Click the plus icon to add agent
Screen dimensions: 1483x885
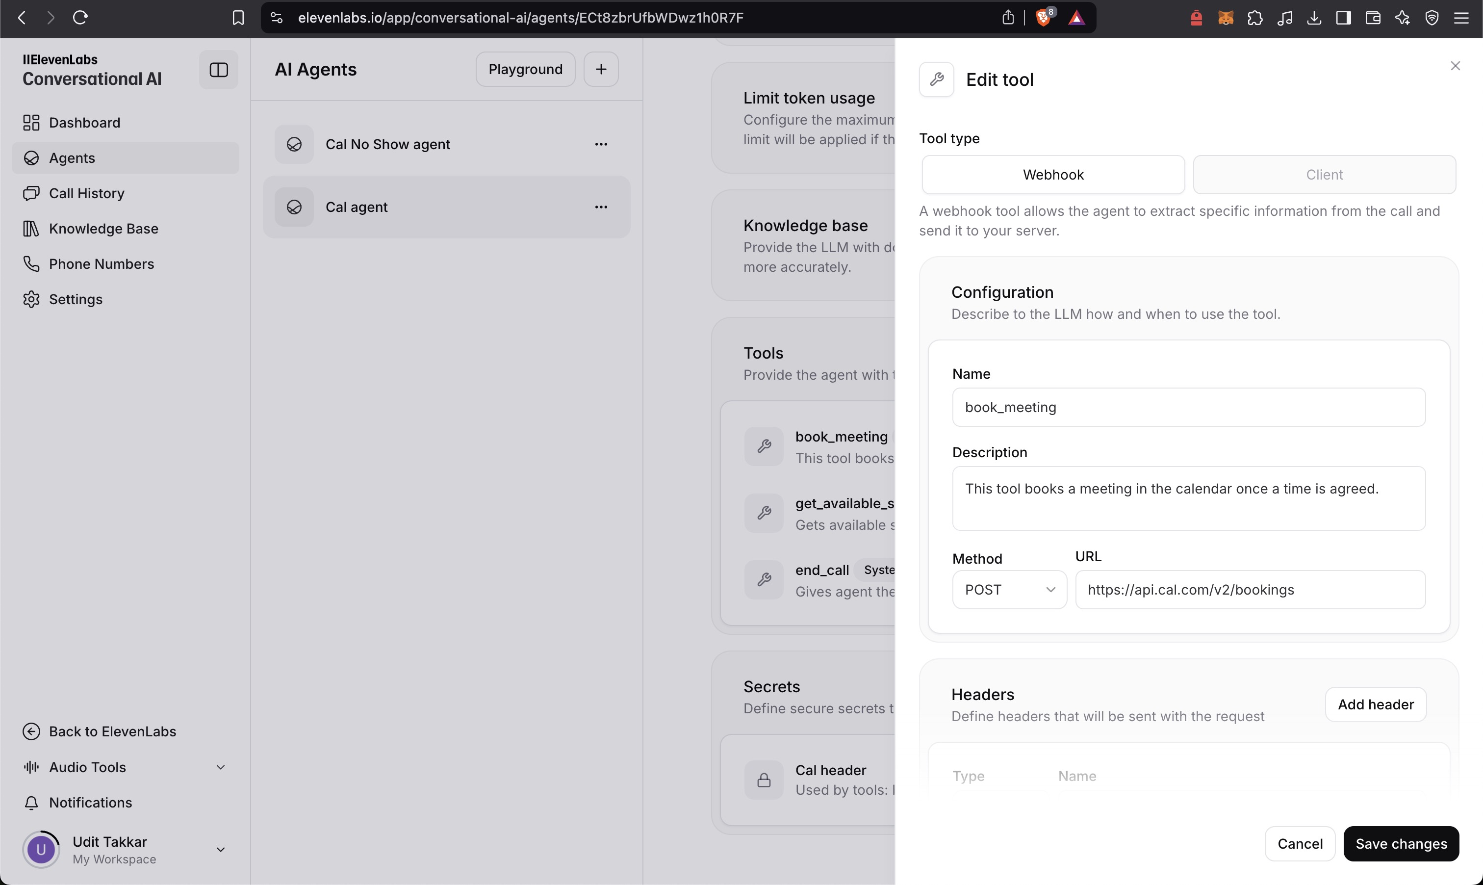click(600, 69)
